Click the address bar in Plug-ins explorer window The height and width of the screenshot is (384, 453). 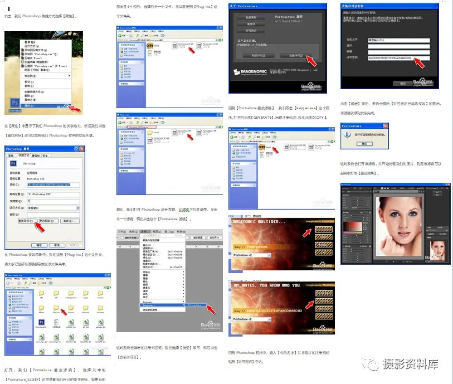click(169, 127)
